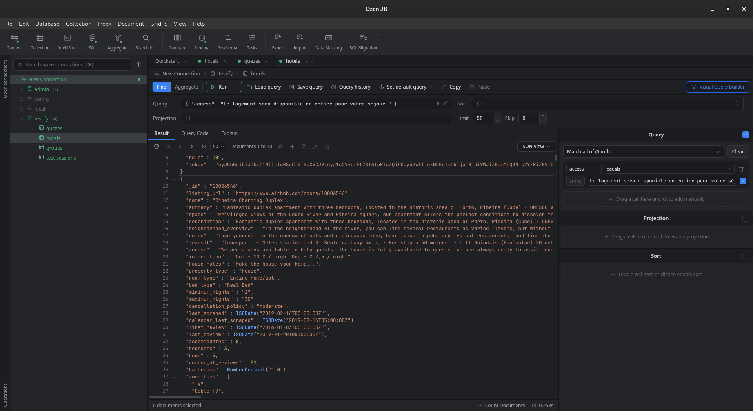This screenshot has width=753, height=411.
Task: Jump to the last page of results
Action: pos(204,147)
